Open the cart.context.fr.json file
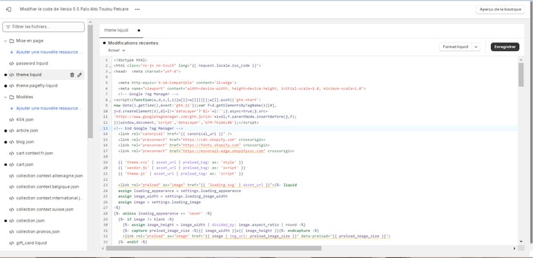Viewport: 533px width, 258px height. coord(34,154)
